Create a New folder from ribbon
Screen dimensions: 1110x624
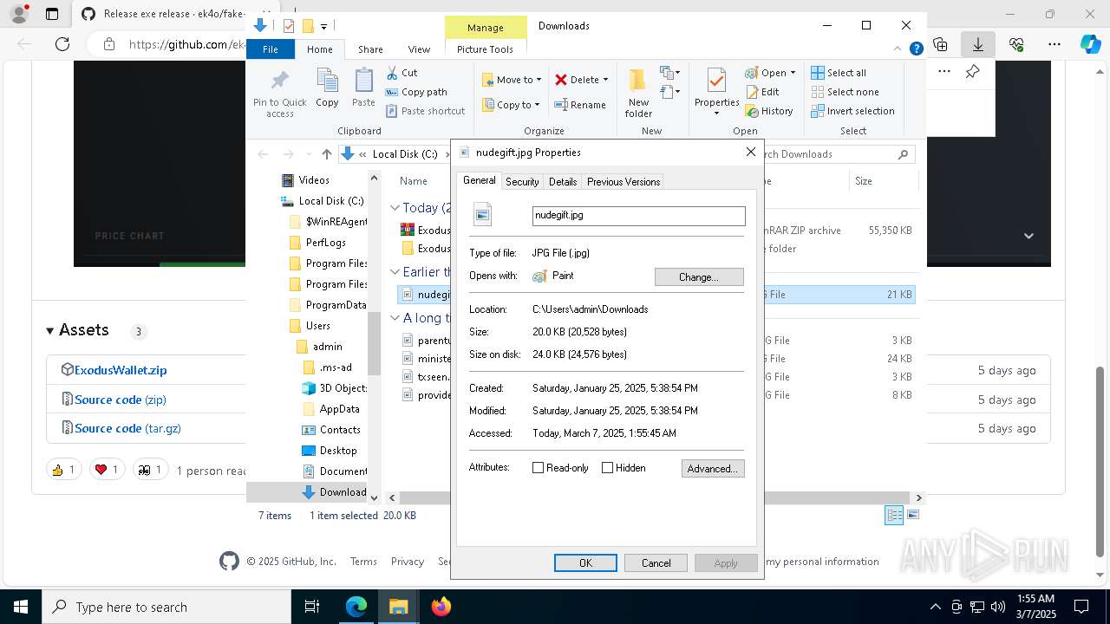(x=638, y=94)
